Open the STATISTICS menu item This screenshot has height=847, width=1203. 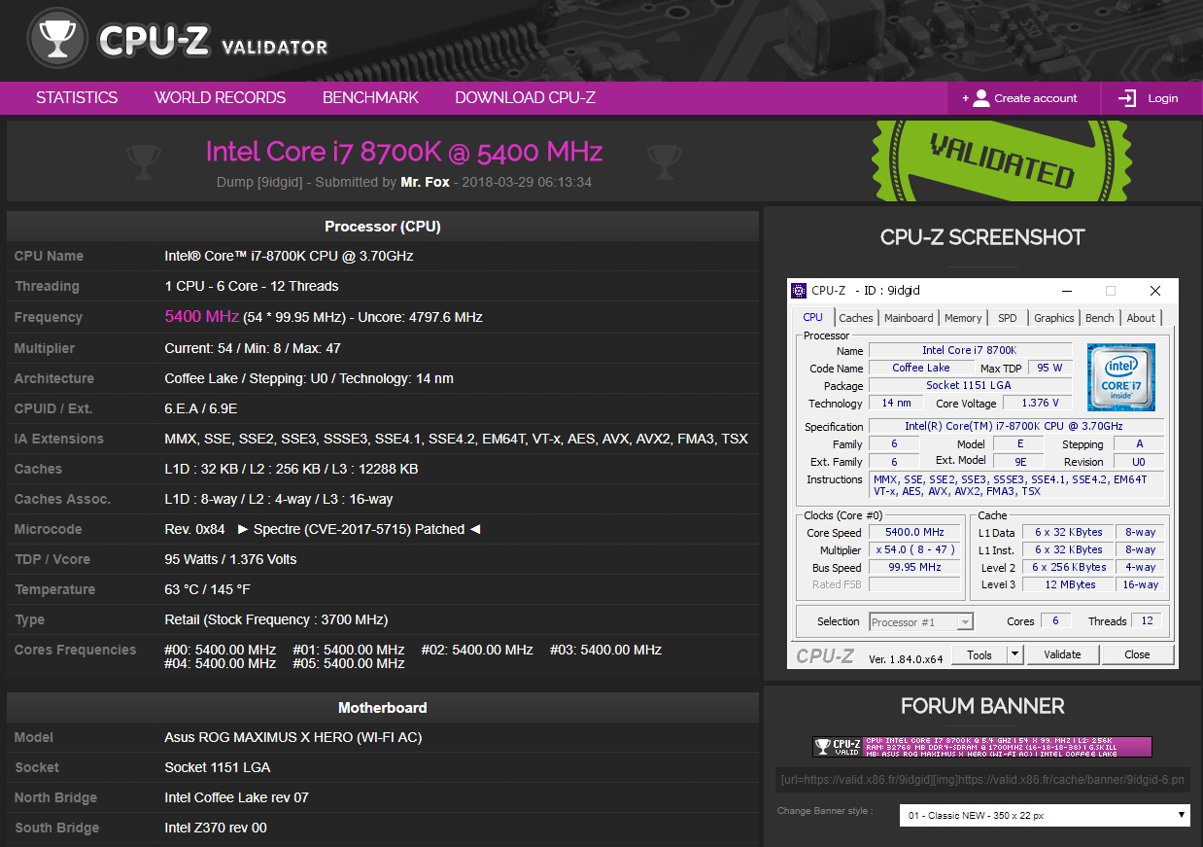click(x=77, y=97)
